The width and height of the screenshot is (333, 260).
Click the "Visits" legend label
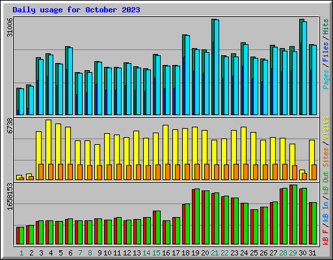[x=326, y=128]
